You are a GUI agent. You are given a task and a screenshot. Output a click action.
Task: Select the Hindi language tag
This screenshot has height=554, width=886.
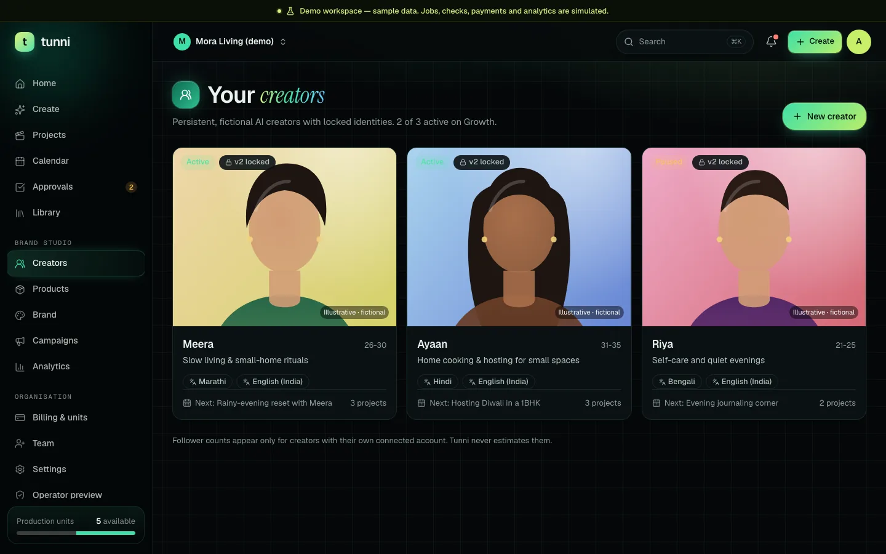tap(438, 382)
